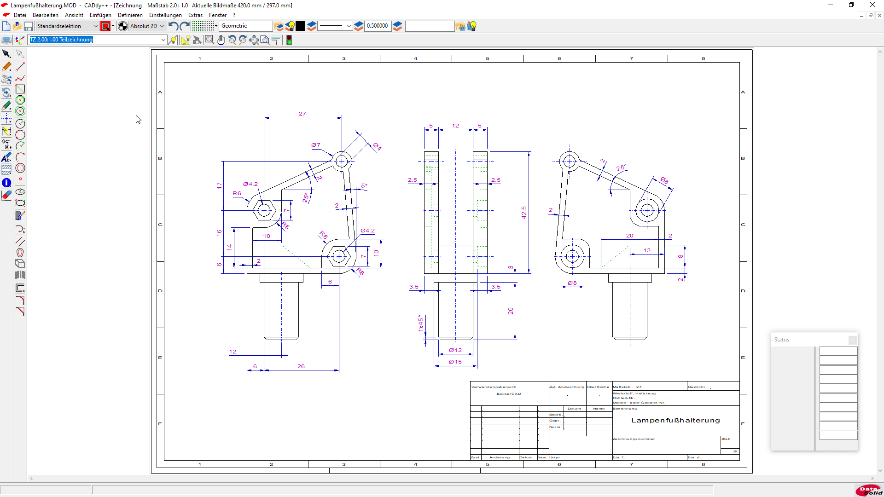Open the hatching pattern tool
Screen dimensions: 884x497
point(6,170)
